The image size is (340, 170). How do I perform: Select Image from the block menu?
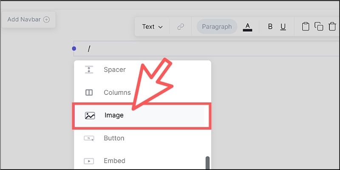point(114,115)
